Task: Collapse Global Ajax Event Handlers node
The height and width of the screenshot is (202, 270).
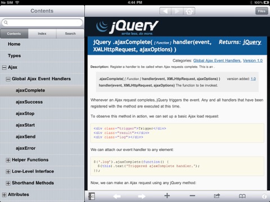Action: (8, 79)
